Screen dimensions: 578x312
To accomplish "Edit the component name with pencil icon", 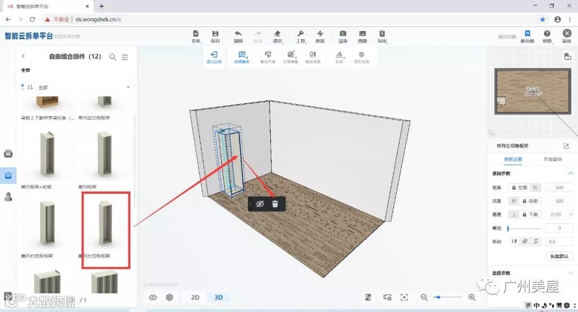I will point(566,146).
